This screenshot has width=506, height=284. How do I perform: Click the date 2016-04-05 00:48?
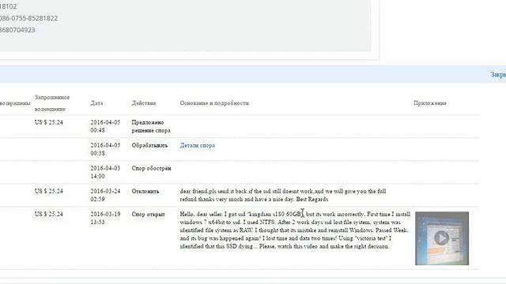point(105,126)
